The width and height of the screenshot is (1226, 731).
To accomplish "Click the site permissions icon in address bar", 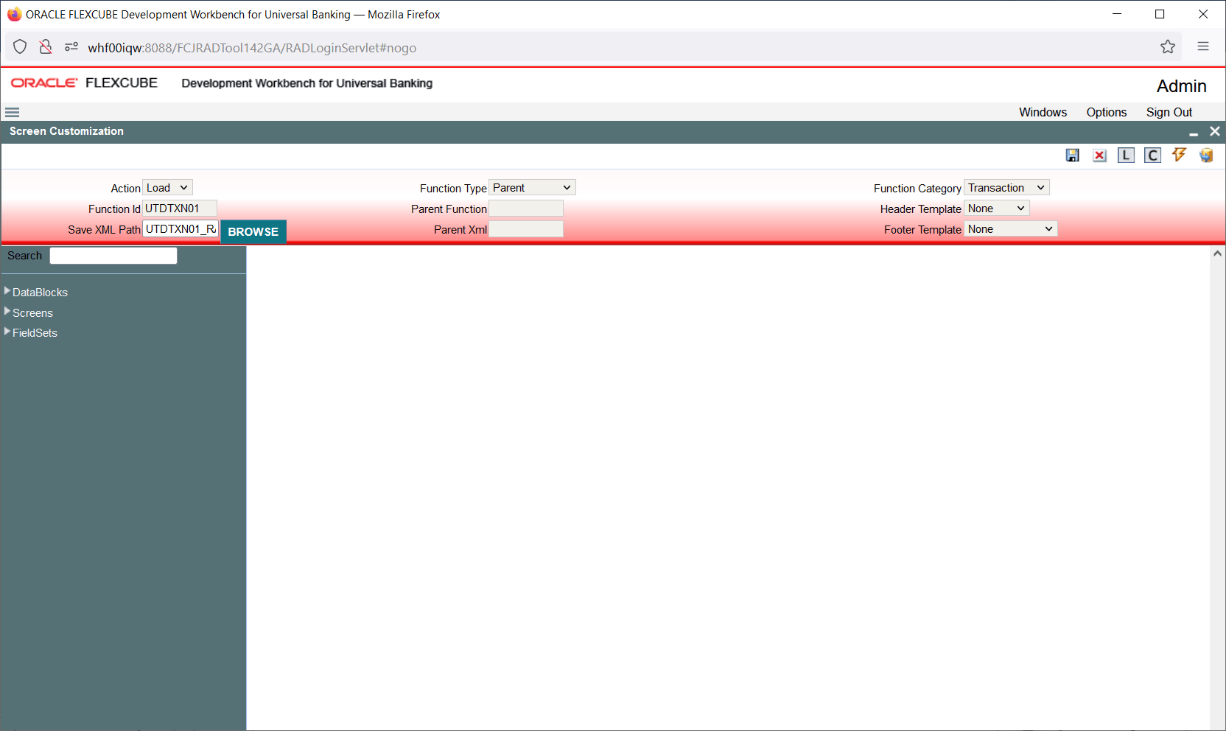I will point(71,47).
